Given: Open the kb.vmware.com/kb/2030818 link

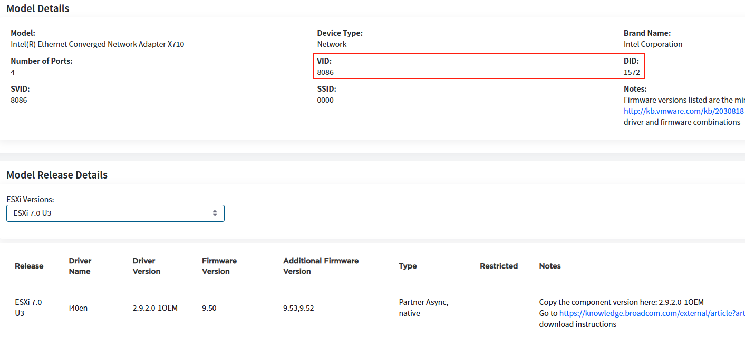Looking at the screenshot, I should 684,111.
